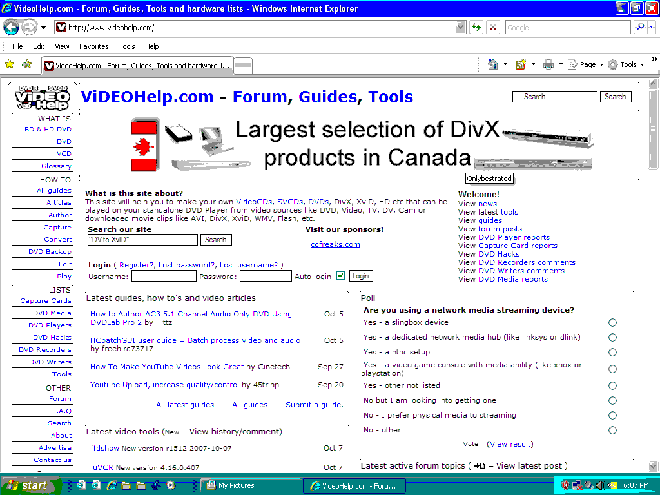Click the scrollbar up arrow
Image resolution: width=660 pixels, height=495 pixels.
(653, 83)
